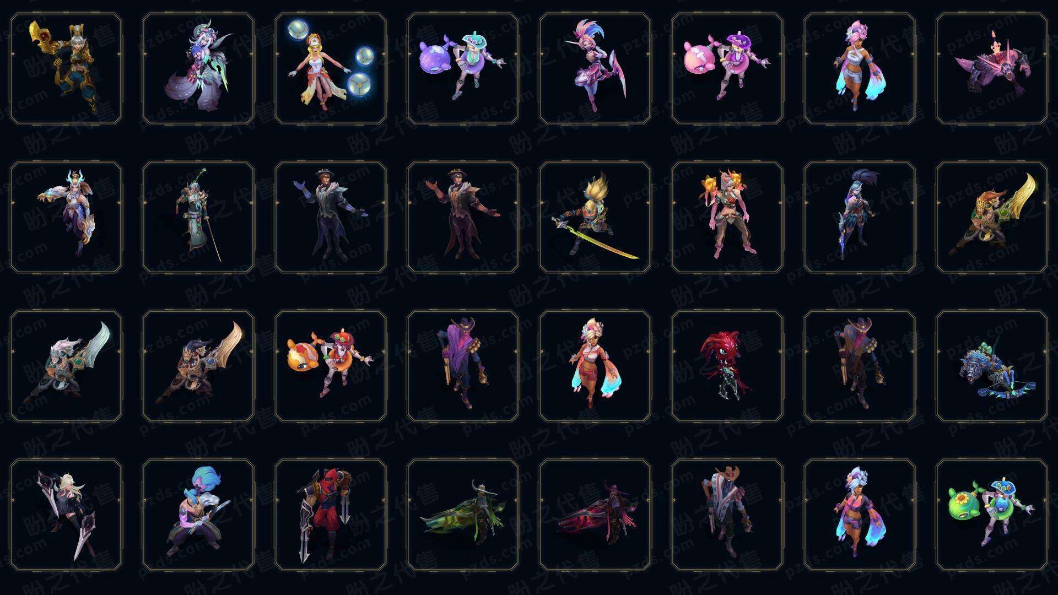The height and width of the screenshot is (595, 1058).
Task: Select the orange-haired warrior with golden greatsword
Action: pyautogui.click(x=992, y=217)
